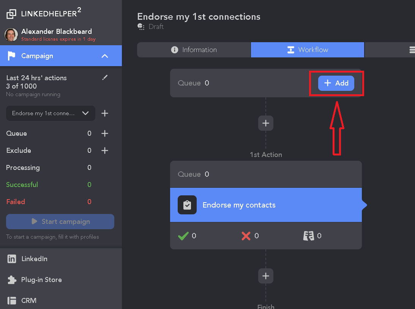415x309 pixels.
Task: Click the LinkedHelper logo icon
Action: click(11, 14)
